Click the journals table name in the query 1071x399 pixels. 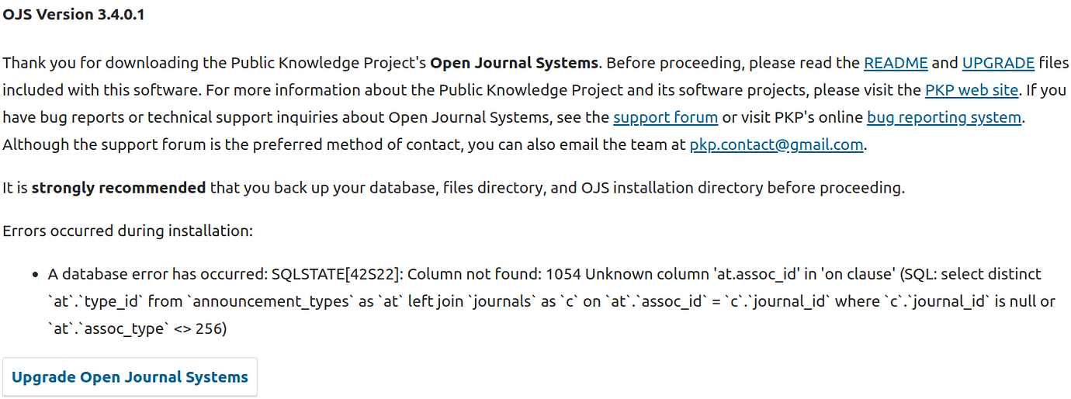446,301
